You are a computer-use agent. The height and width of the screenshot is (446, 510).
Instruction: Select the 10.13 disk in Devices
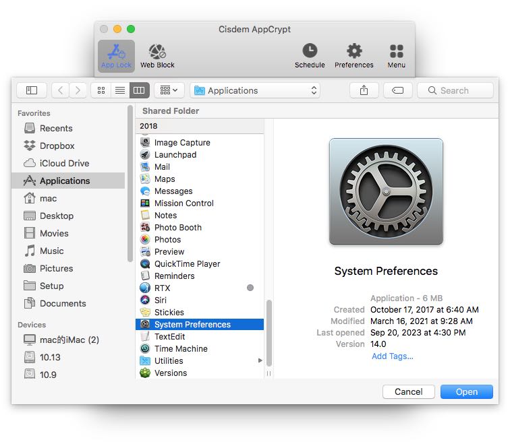coord(68,357)
